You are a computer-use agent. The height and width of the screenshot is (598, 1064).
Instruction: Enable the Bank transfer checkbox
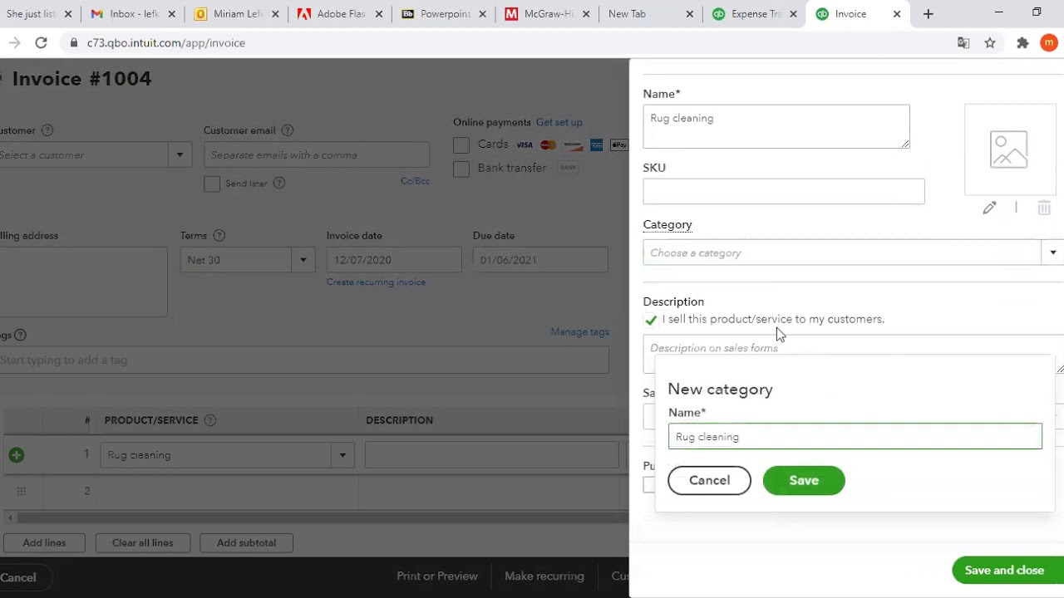[461, 169]
